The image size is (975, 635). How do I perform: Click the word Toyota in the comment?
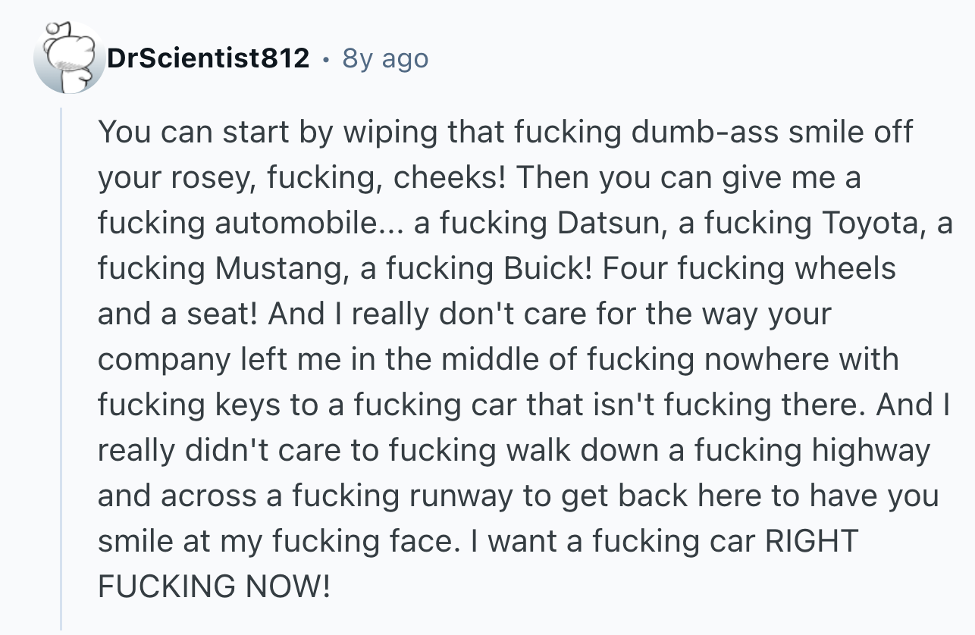pyautogui.click(x=868, y=223)
